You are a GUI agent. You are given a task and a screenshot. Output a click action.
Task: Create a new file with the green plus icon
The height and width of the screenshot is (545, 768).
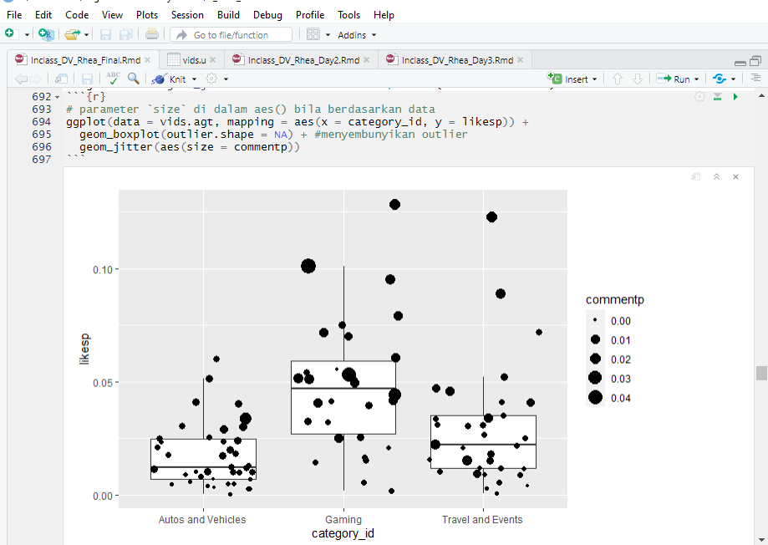click(8, 34)
